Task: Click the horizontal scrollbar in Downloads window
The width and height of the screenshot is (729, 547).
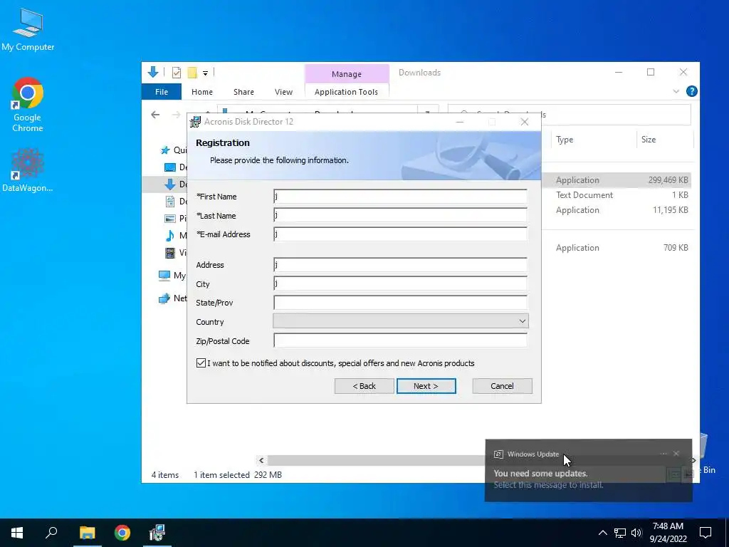Action: (x=376, y=461)
